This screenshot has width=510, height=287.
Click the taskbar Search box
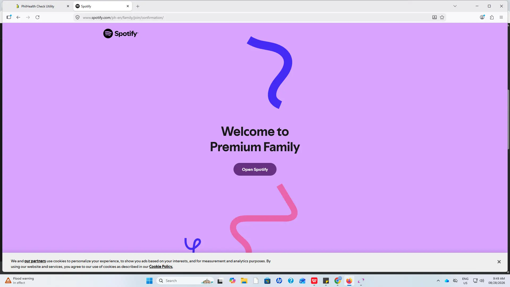[x=185, y=281]
